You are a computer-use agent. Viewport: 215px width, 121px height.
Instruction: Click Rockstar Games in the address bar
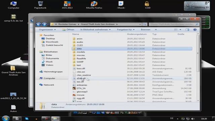[x=67, y=24]
